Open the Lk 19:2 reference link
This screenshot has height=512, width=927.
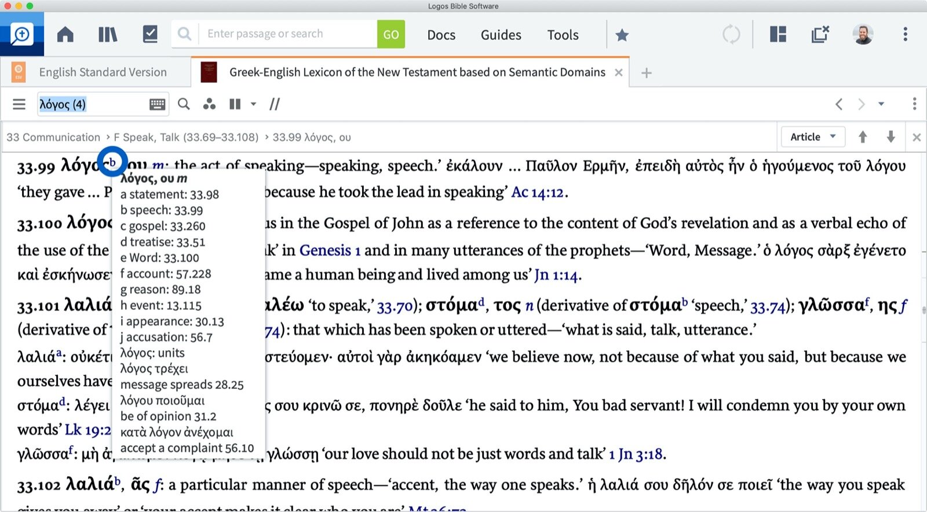pyautogui.click(x=88, y=430)
